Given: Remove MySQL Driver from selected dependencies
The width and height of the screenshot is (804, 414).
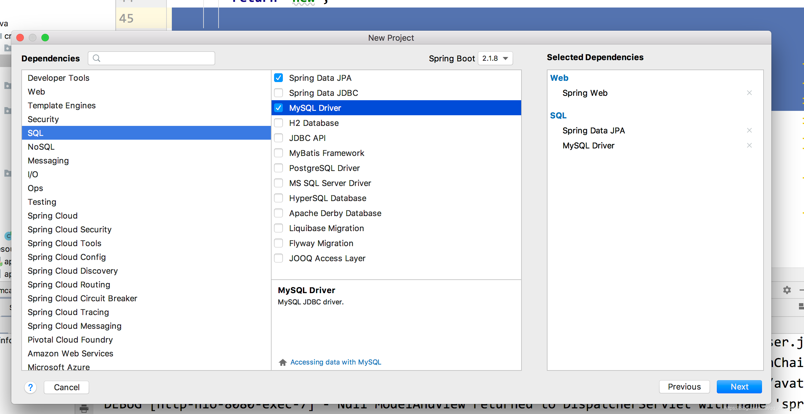Looking at the screenshot, I should tap(749, 145).
